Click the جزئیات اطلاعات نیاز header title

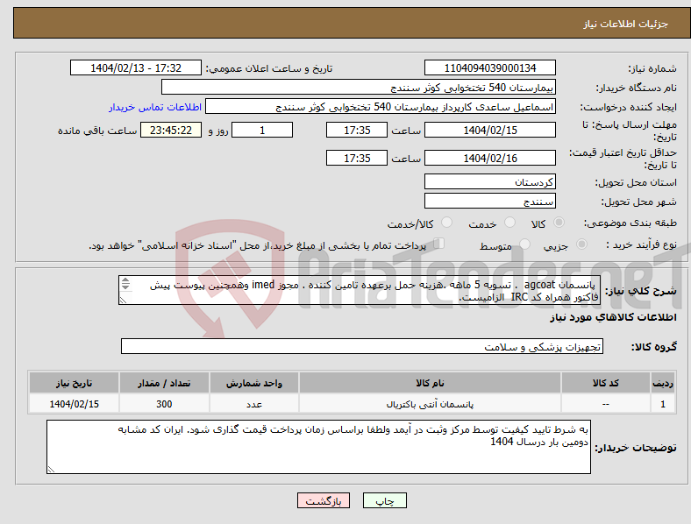point(626,24)
